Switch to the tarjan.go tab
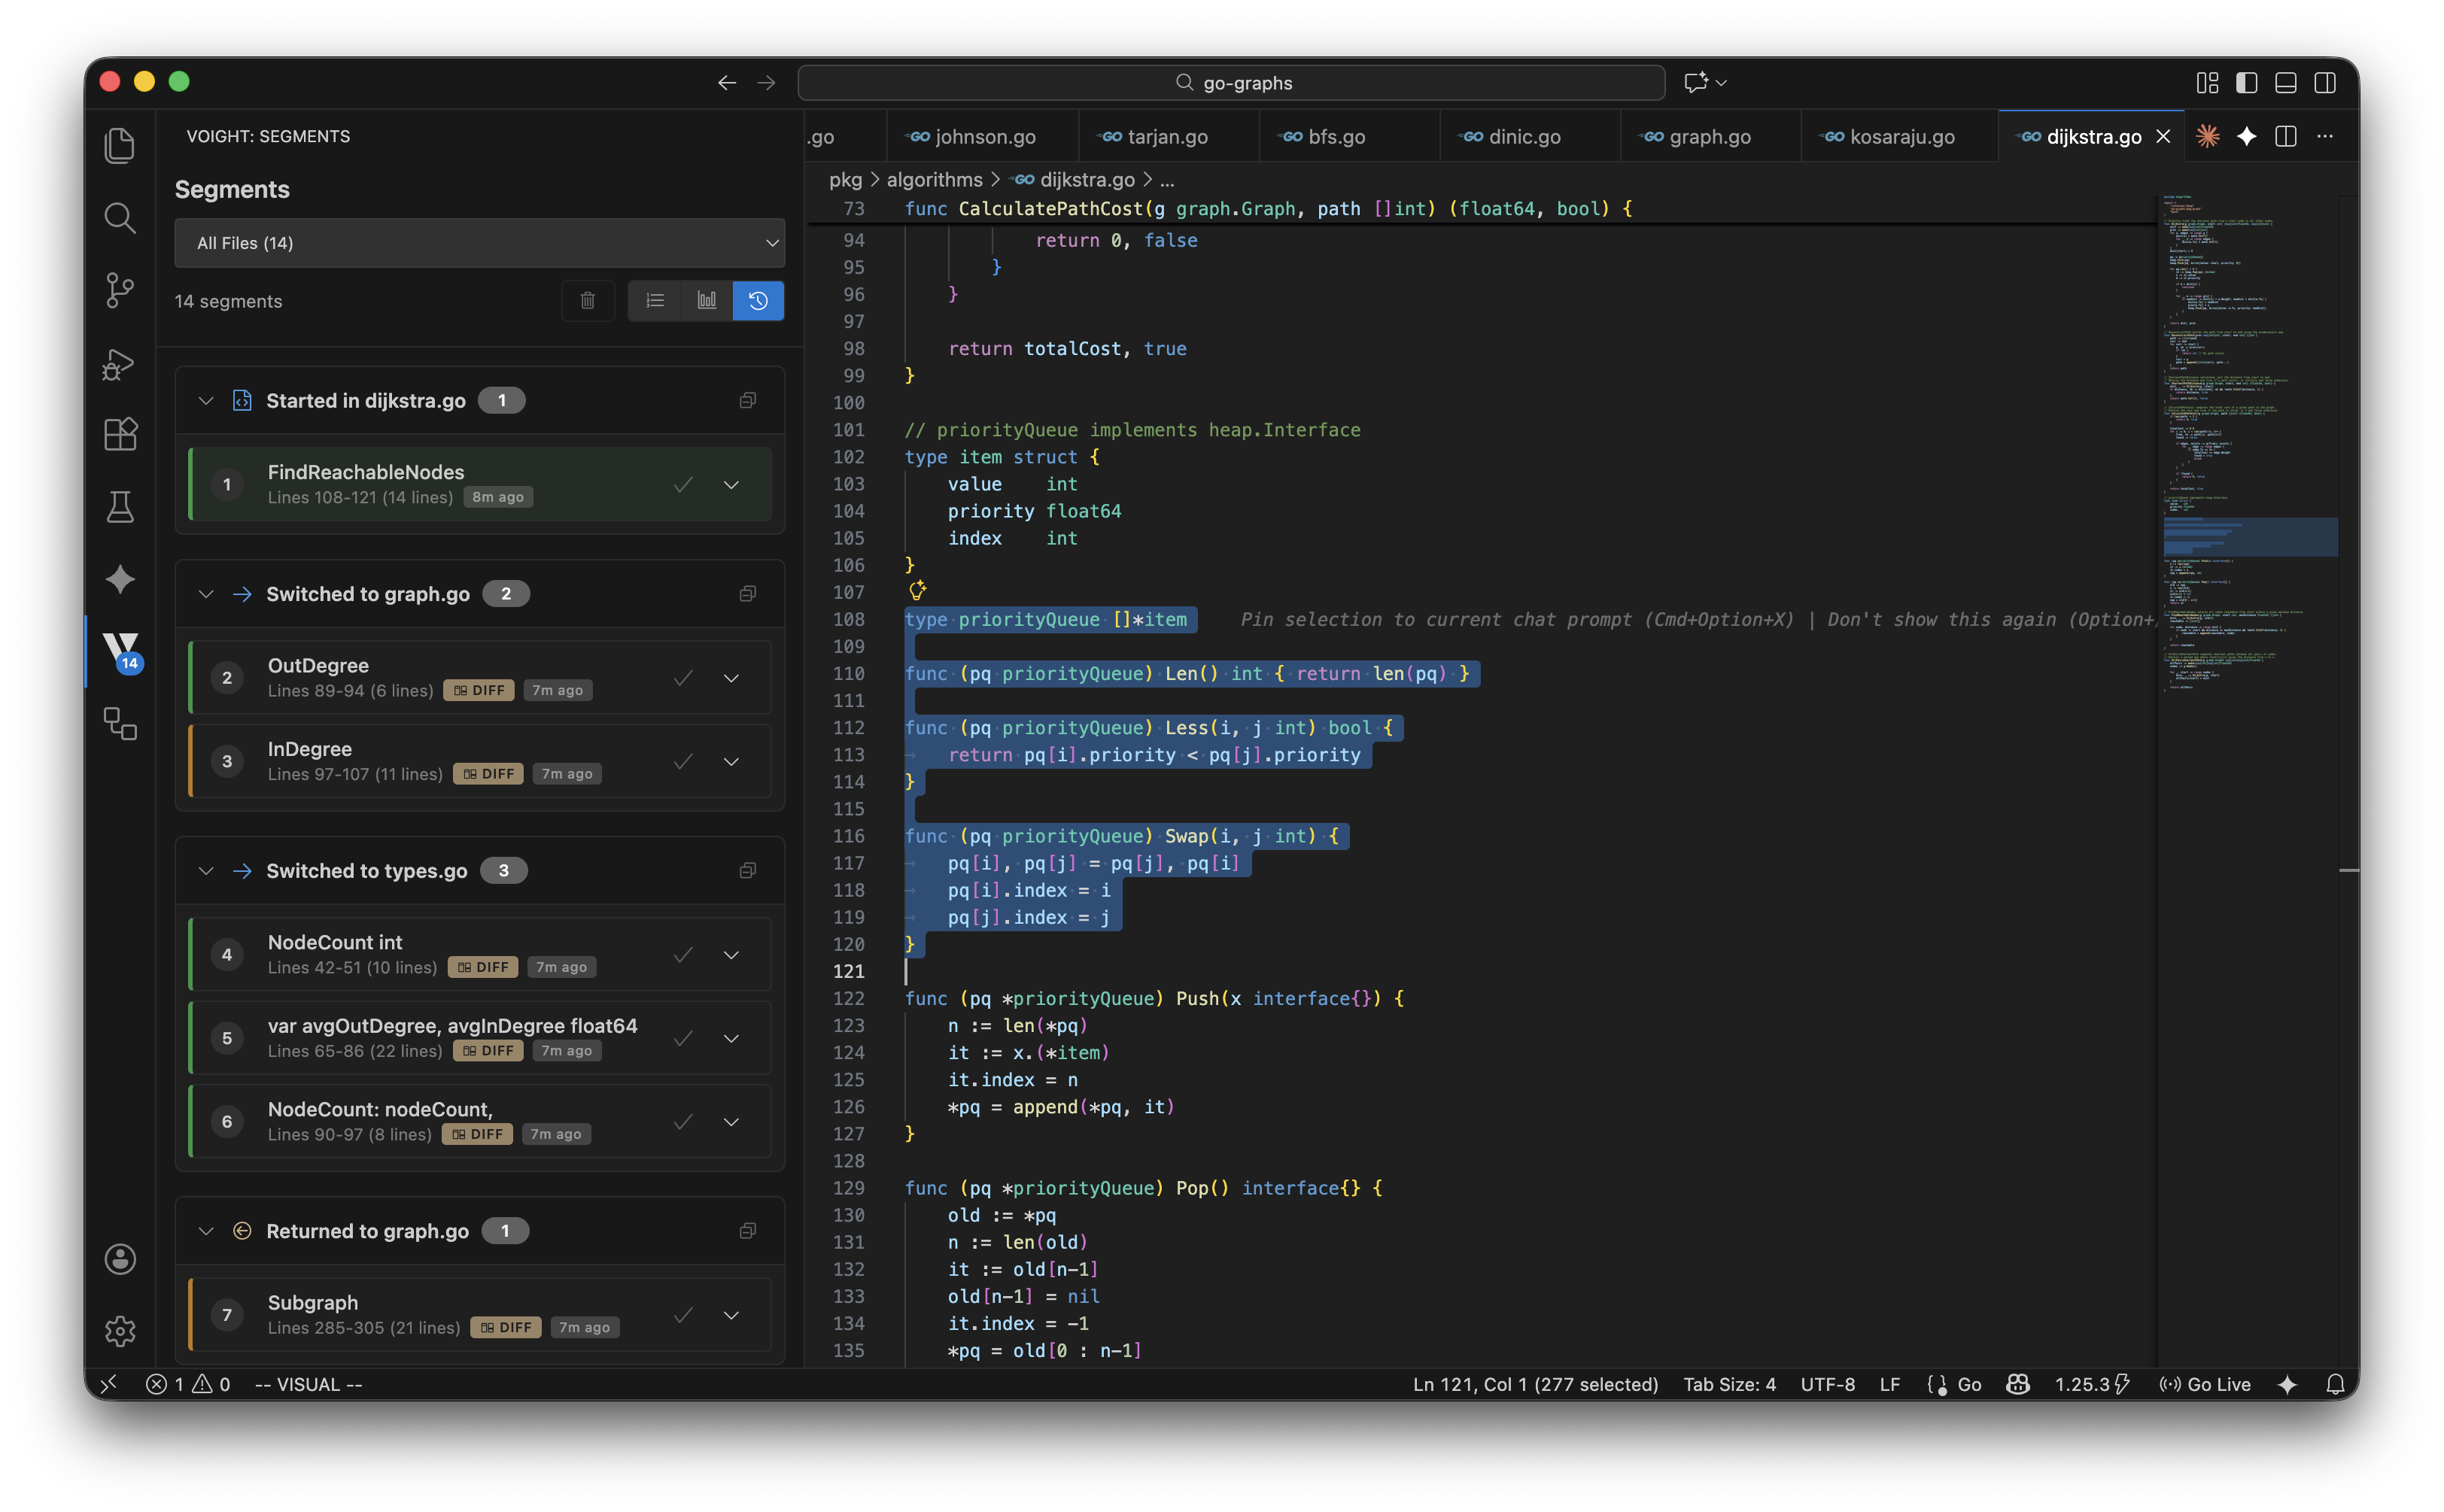Image resolution: width=2444 pixels, height=1512 pixels. click(x=1166, y=137)
